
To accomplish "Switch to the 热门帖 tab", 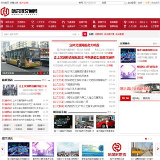I will [x=125, y=98].
